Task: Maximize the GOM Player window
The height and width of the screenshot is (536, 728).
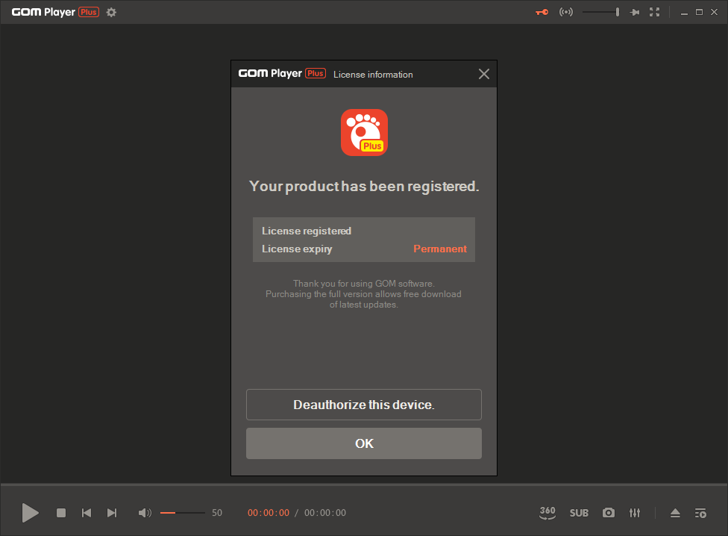Action: click(x=699, y=12)
